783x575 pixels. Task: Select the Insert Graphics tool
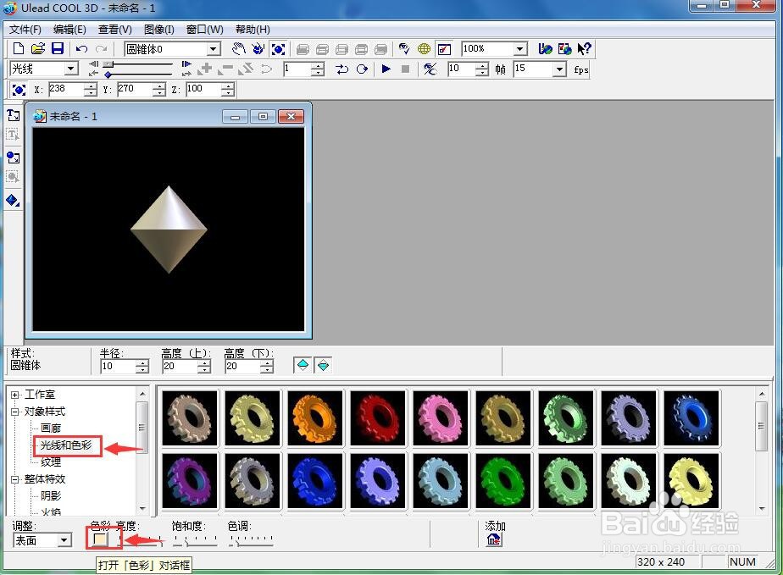click(x=13, y=158)
